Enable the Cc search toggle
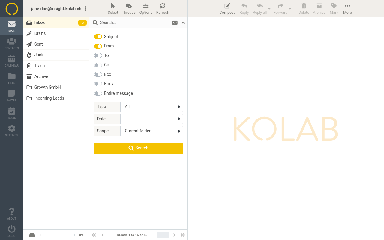This screenshot has width=384, height=240. [x=98, y=65]
